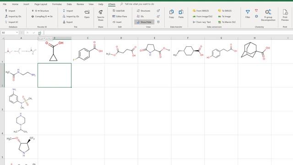Open the Review tab
This screenshot has height=165, width=293.
tap(80, 4)
